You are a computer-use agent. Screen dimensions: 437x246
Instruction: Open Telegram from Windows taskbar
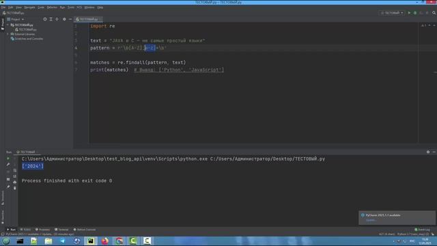[62, 241]
